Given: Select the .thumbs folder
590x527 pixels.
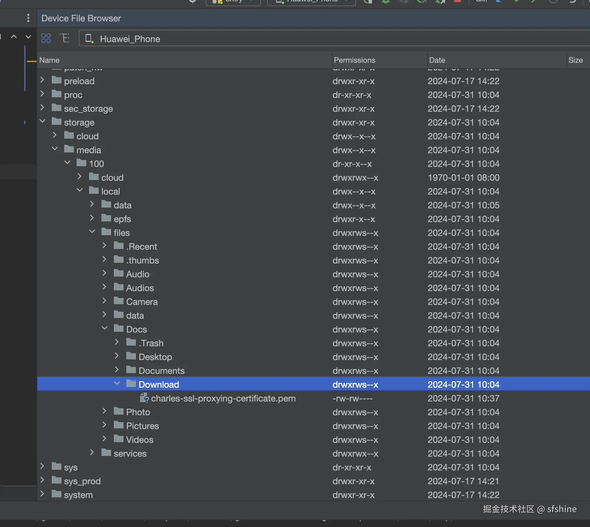Looking at the screenshot, I should (142, 260).
